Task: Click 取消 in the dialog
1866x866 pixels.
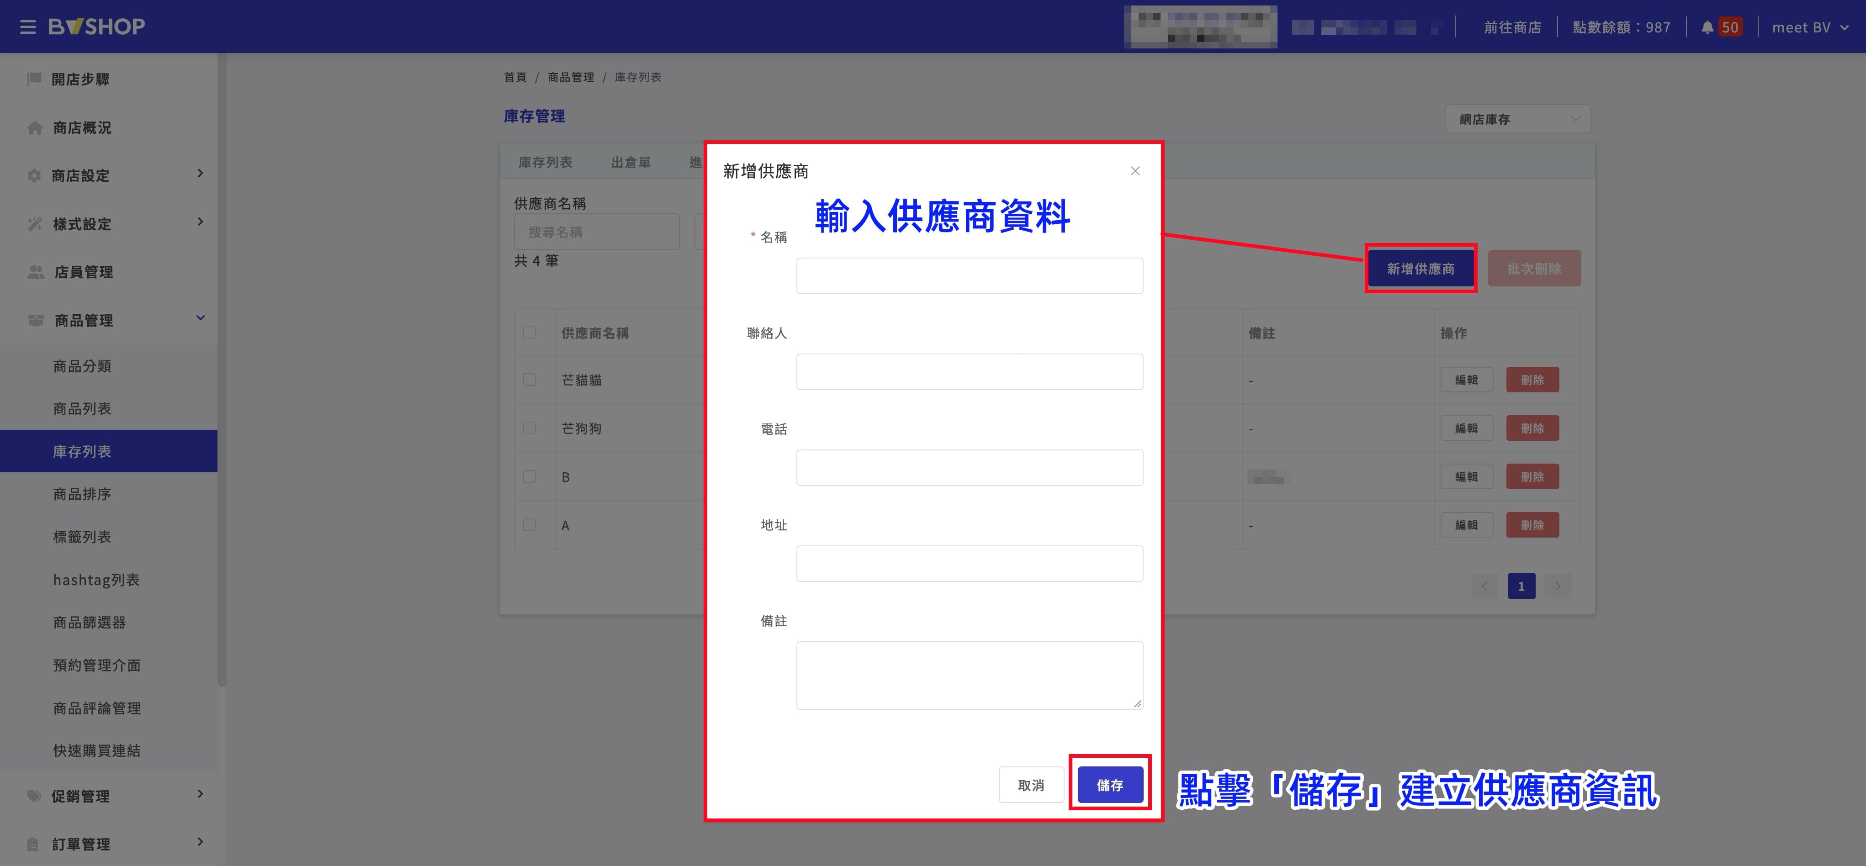Action: (x=1031, y=785)
